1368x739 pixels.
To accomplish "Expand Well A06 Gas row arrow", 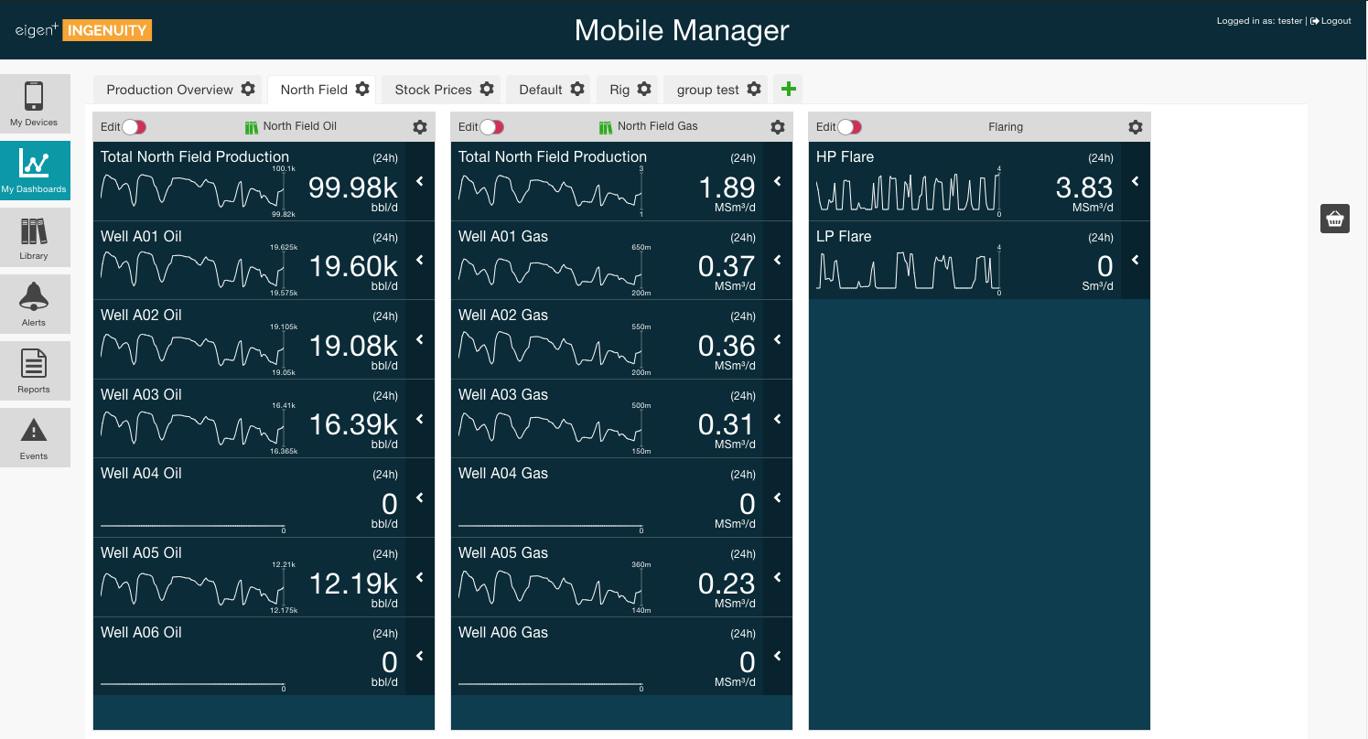I will 778,656.
